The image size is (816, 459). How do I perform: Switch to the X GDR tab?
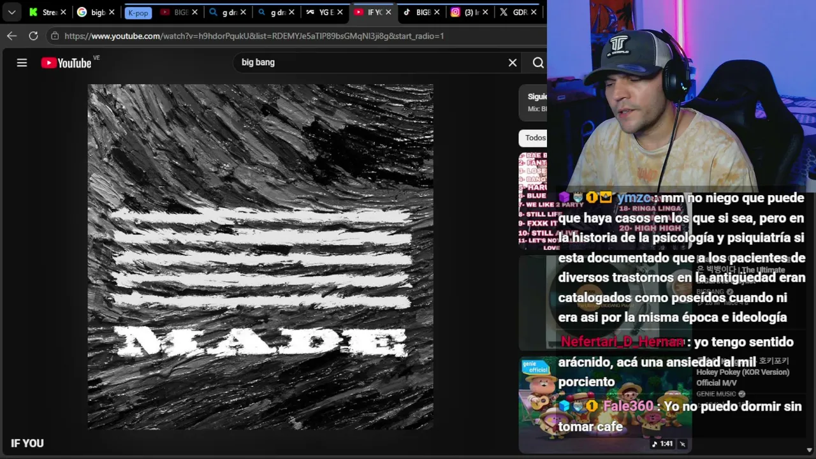click(513, 12)
